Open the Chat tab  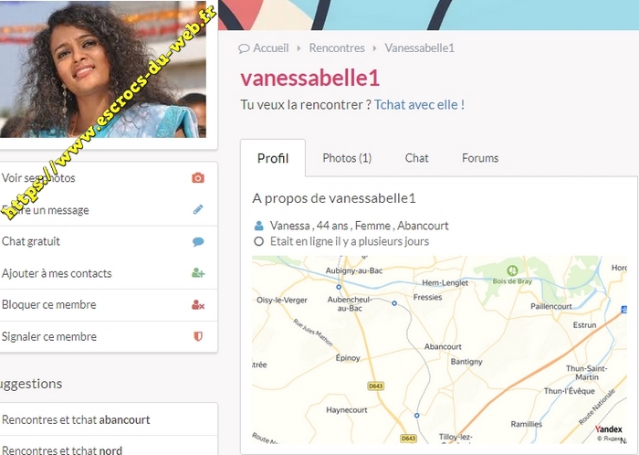[416, 158]
